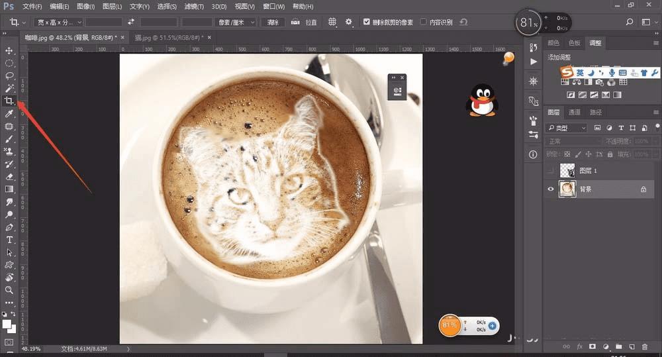Switch to the 猫.jpg document tab
662x357 pixels.
168,38
